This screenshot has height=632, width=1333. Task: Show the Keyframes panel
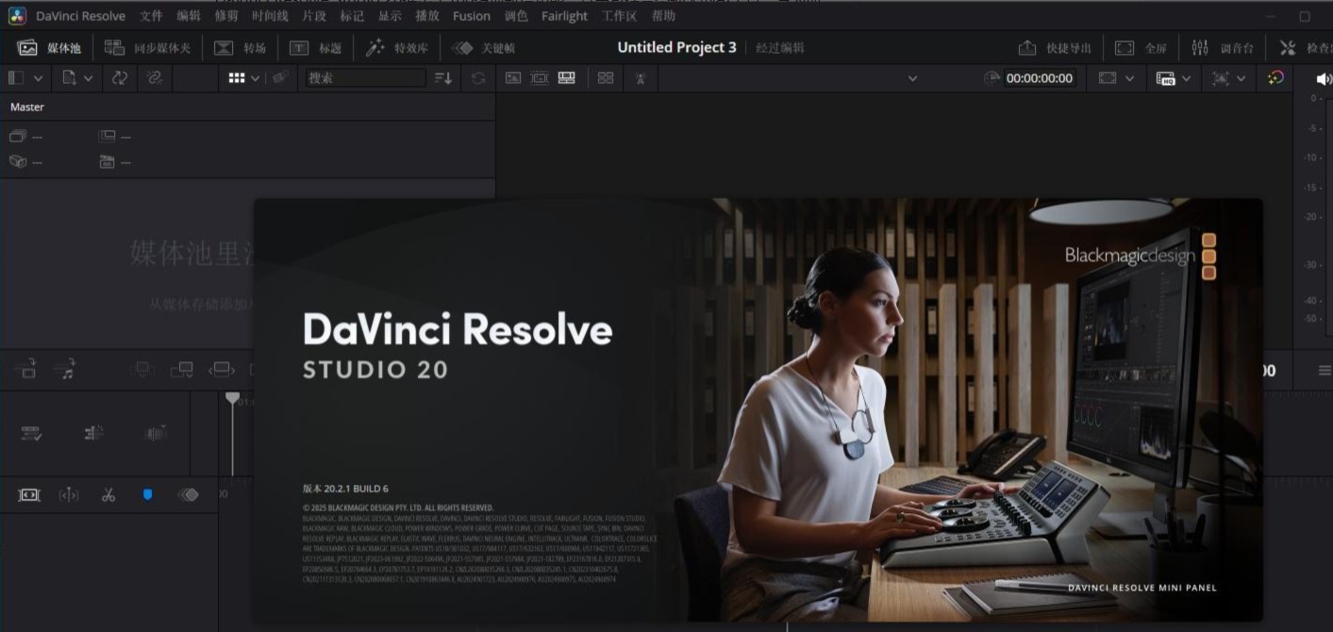(x=483, y=47)
